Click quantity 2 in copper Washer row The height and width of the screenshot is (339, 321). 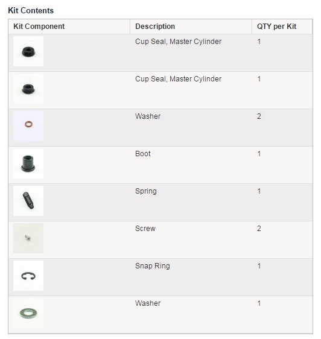(x=259, y=116)
